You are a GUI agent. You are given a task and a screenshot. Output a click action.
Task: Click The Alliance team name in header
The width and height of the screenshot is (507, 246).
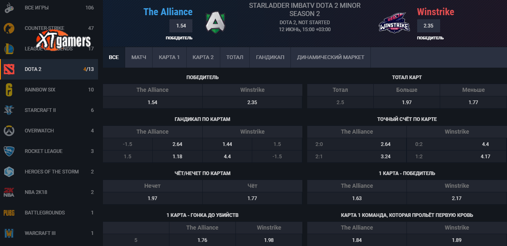(x=168, y=12)
